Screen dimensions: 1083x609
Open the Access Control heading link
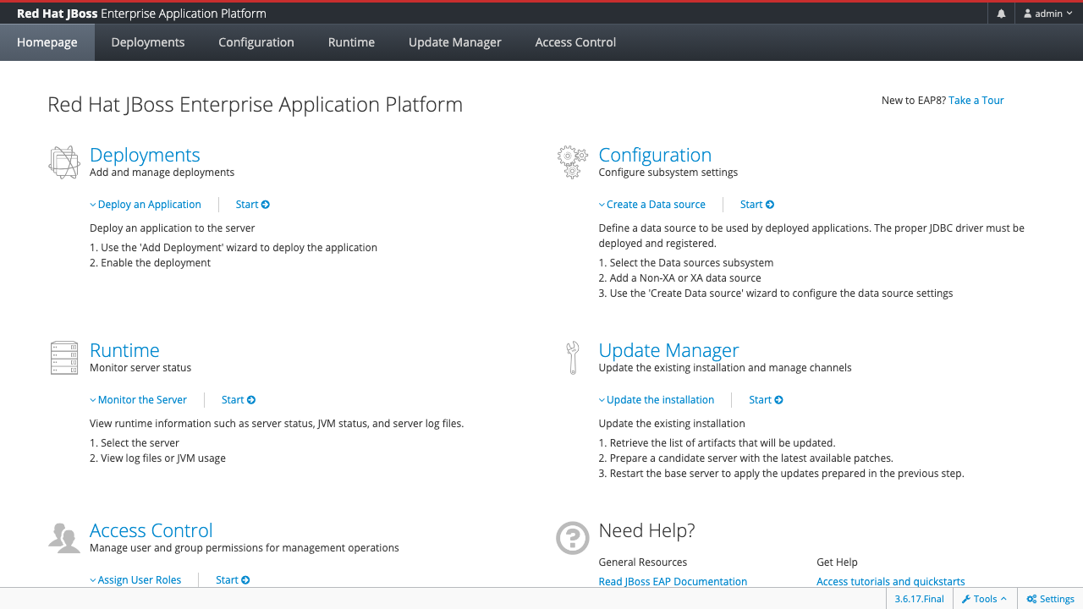pos(151,530)
